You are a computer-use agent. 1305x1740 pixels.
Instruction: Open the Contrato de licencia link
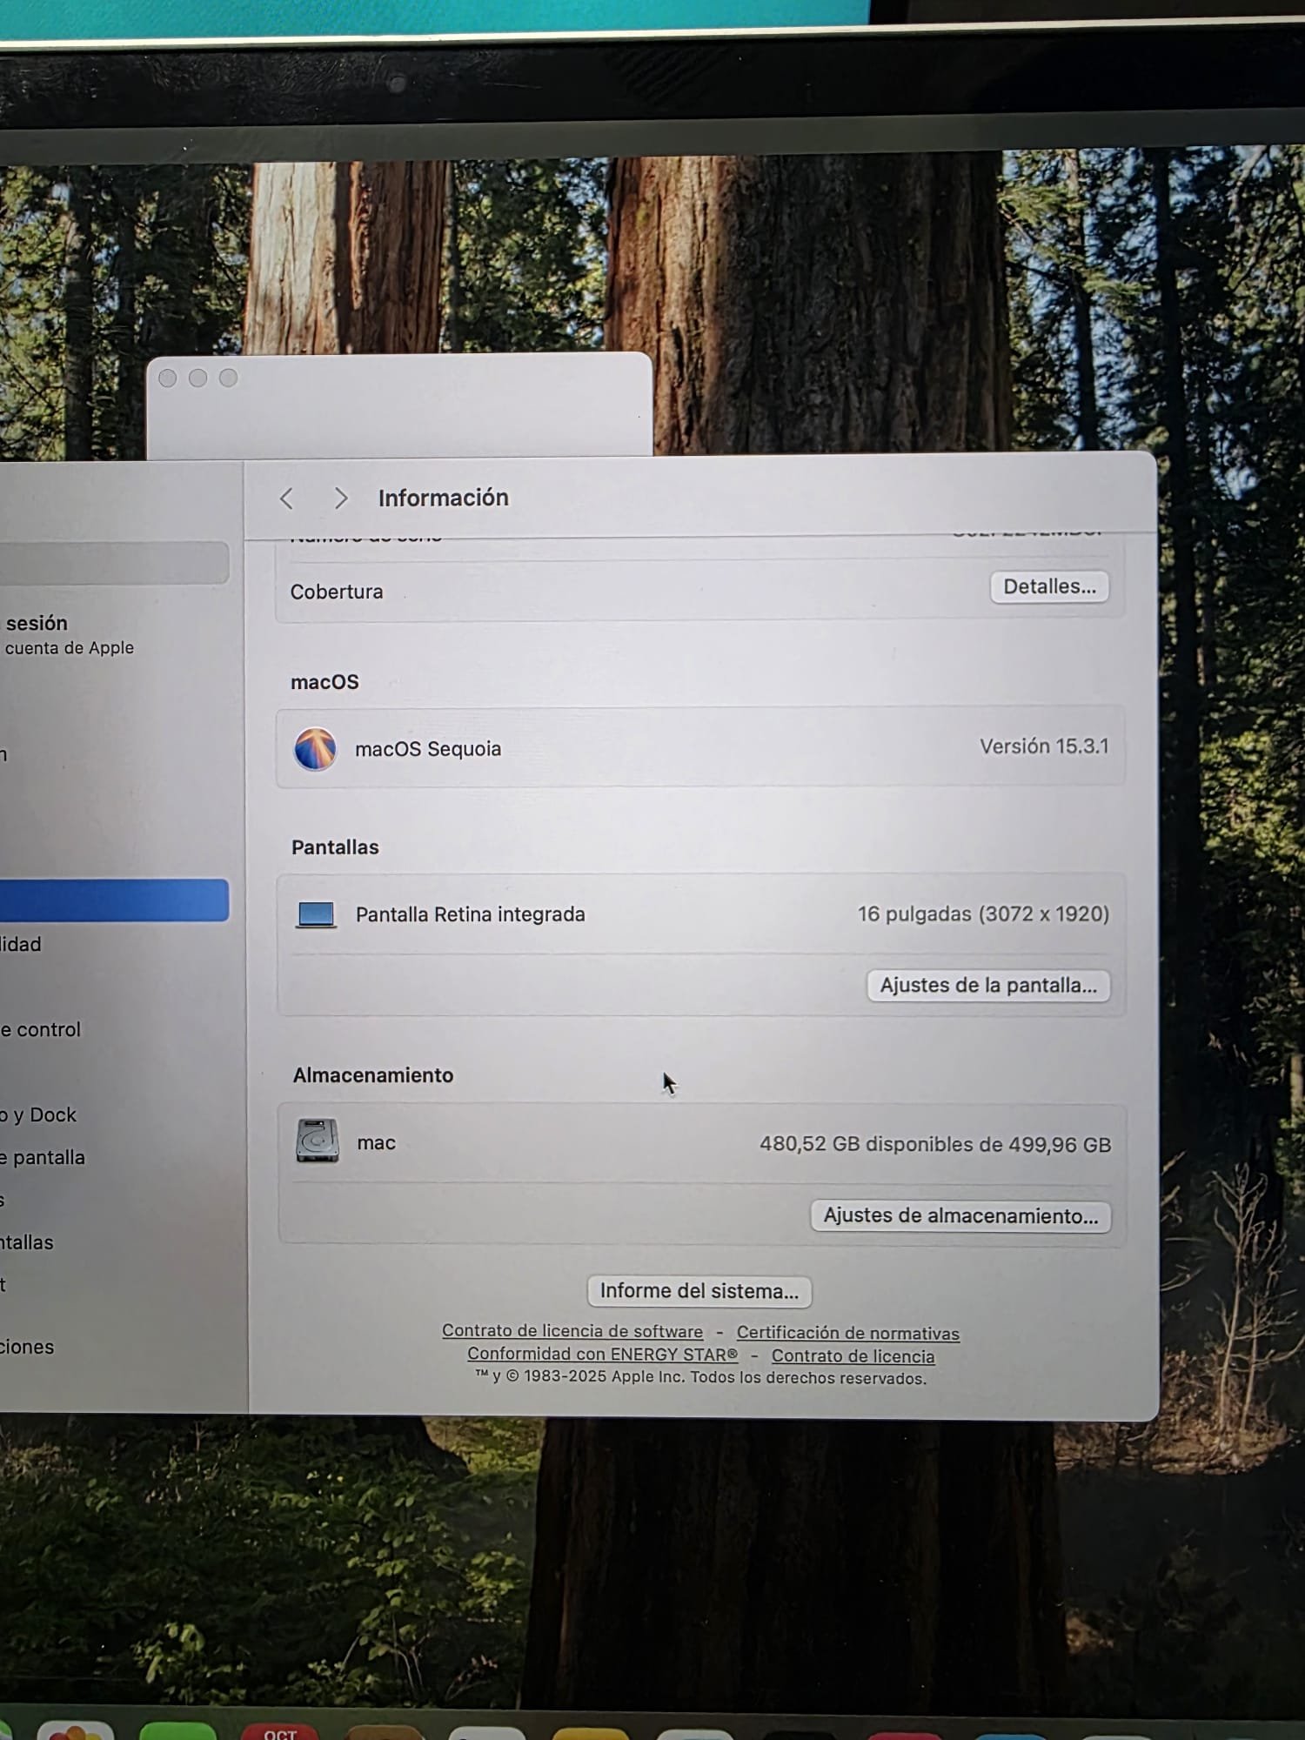[x=853, y=1356]
